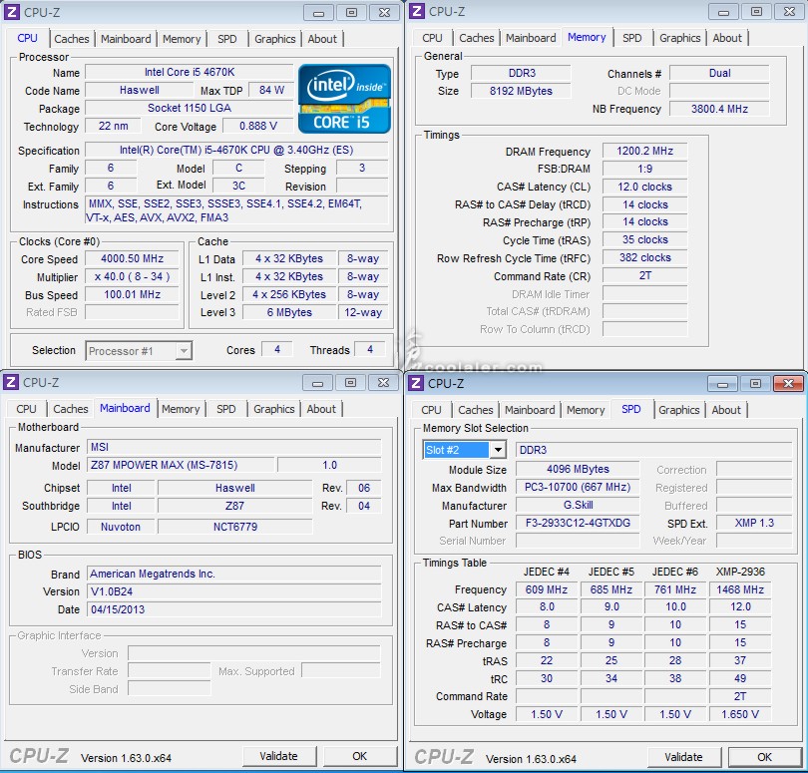The image size is (808, 773).
Task: Click the BIOS Version value V1.0B24
Action: pos(234,591)
